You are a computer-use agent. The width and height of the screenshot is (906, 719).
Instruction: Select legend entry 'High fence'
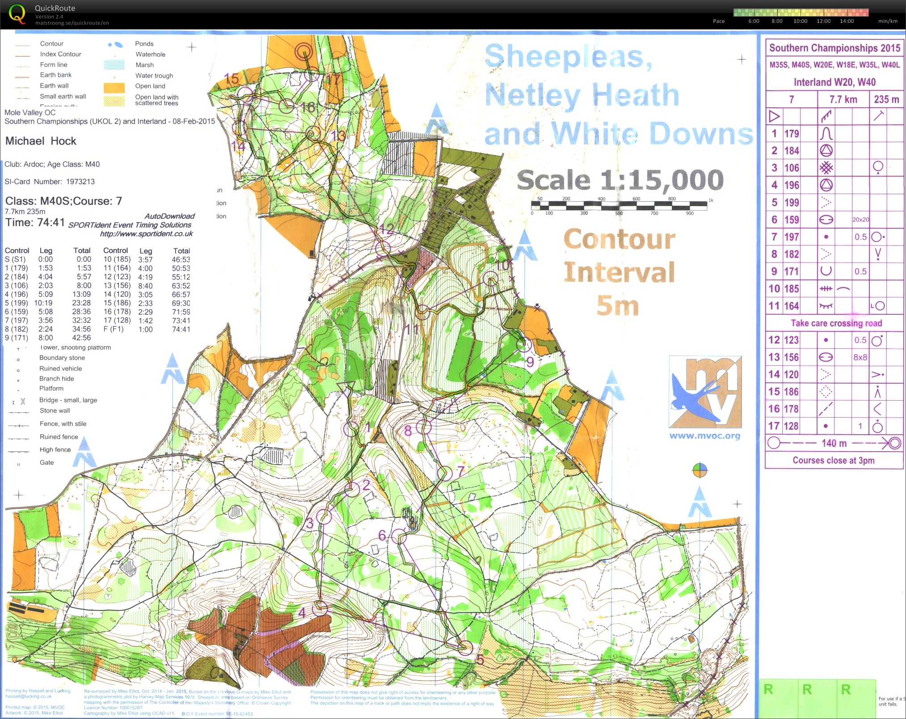point(55,450)
